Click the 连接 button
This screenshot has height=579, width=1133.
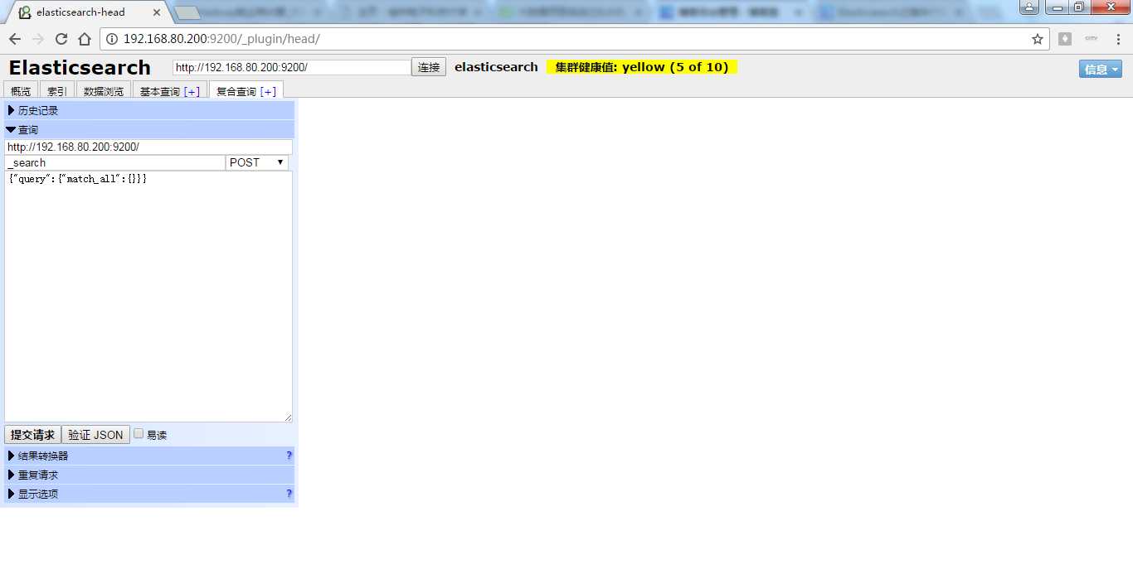click(429, 67)
